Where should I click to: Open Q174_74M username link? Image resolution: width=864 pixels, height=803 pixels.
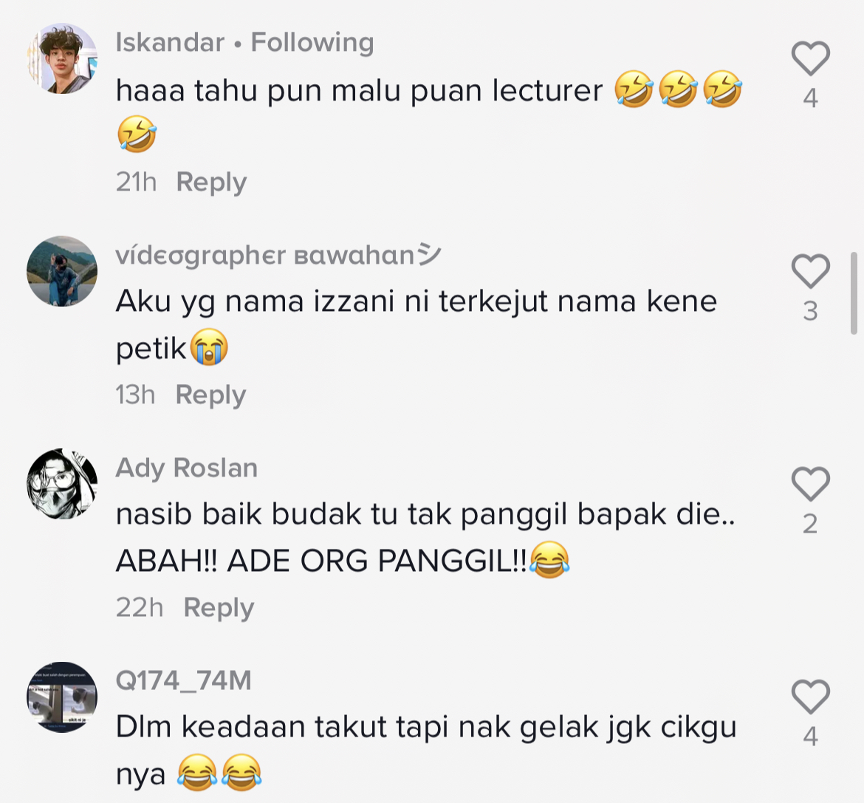183,680
